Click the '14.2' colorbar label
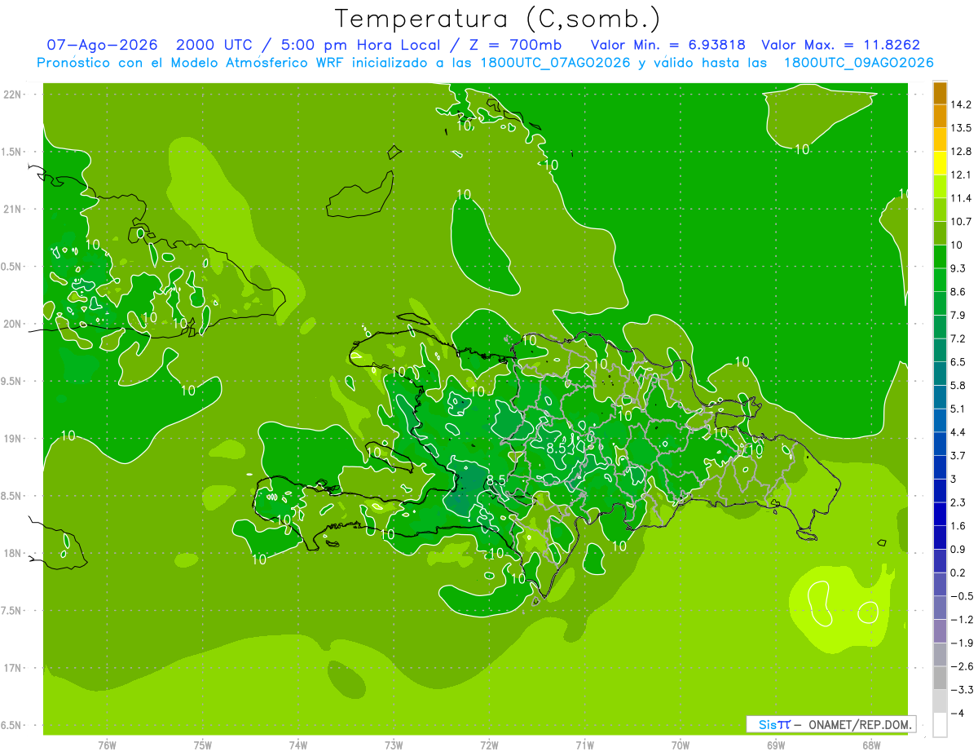Image resolution: width=978 pixels, height=756 pixels. [x=960, y=104]
